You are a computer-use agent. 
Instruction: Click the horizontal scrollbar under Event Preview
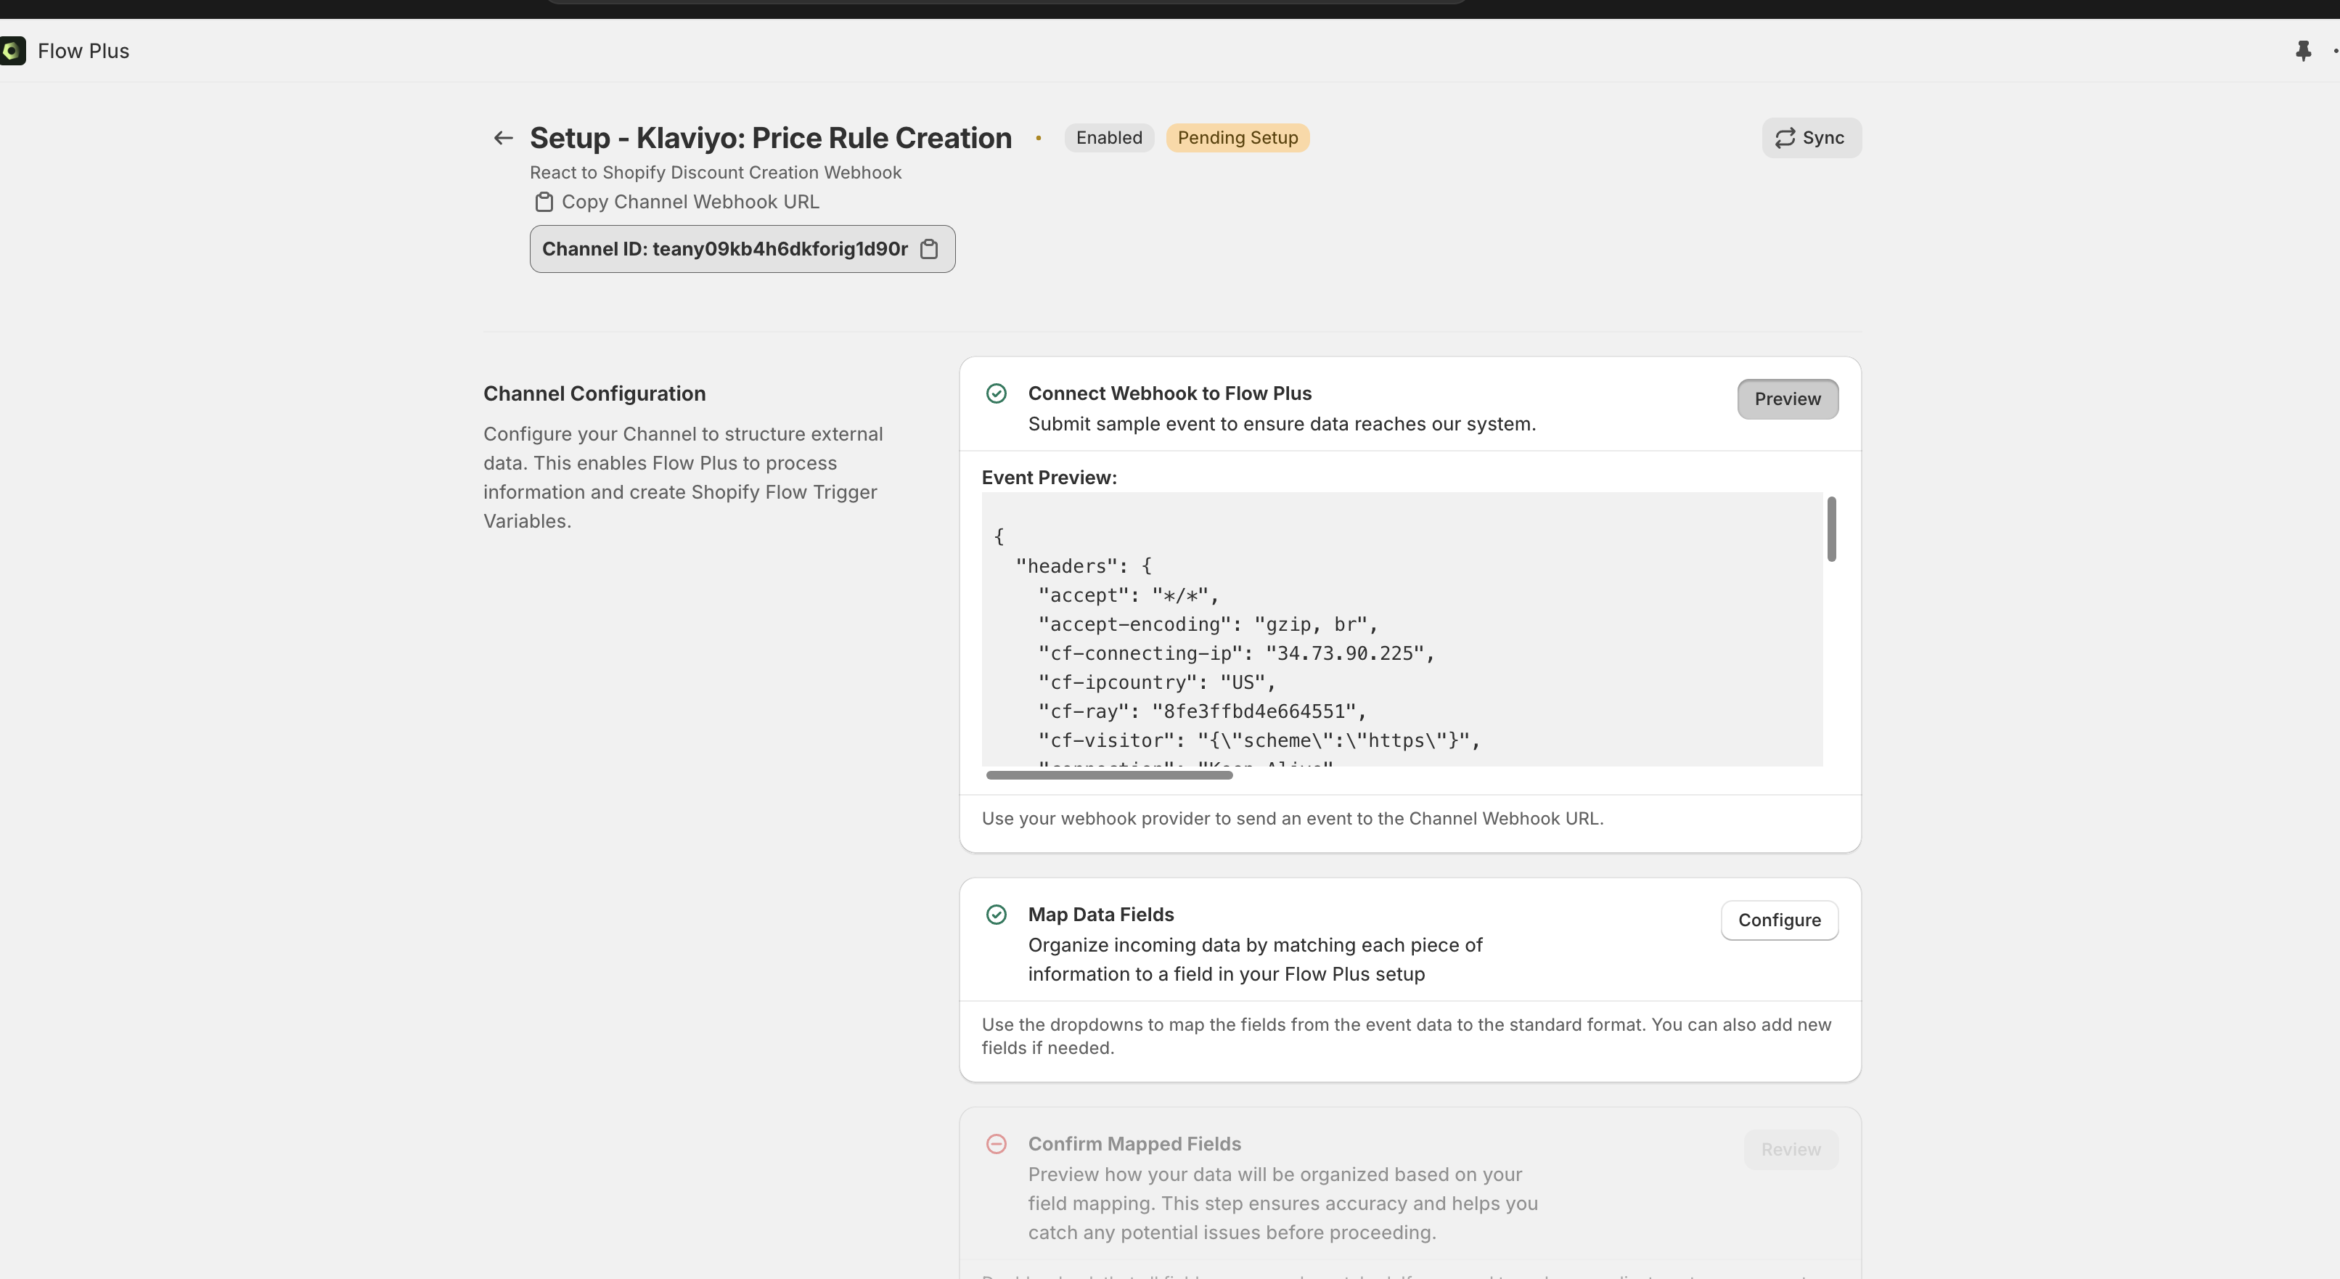coord(1108,775)
